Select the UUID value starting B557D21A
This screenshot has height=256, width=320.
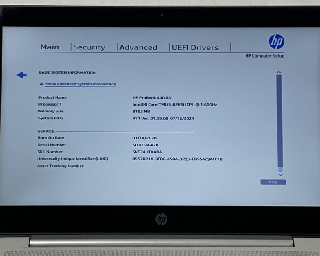click(x=177, y=159)
